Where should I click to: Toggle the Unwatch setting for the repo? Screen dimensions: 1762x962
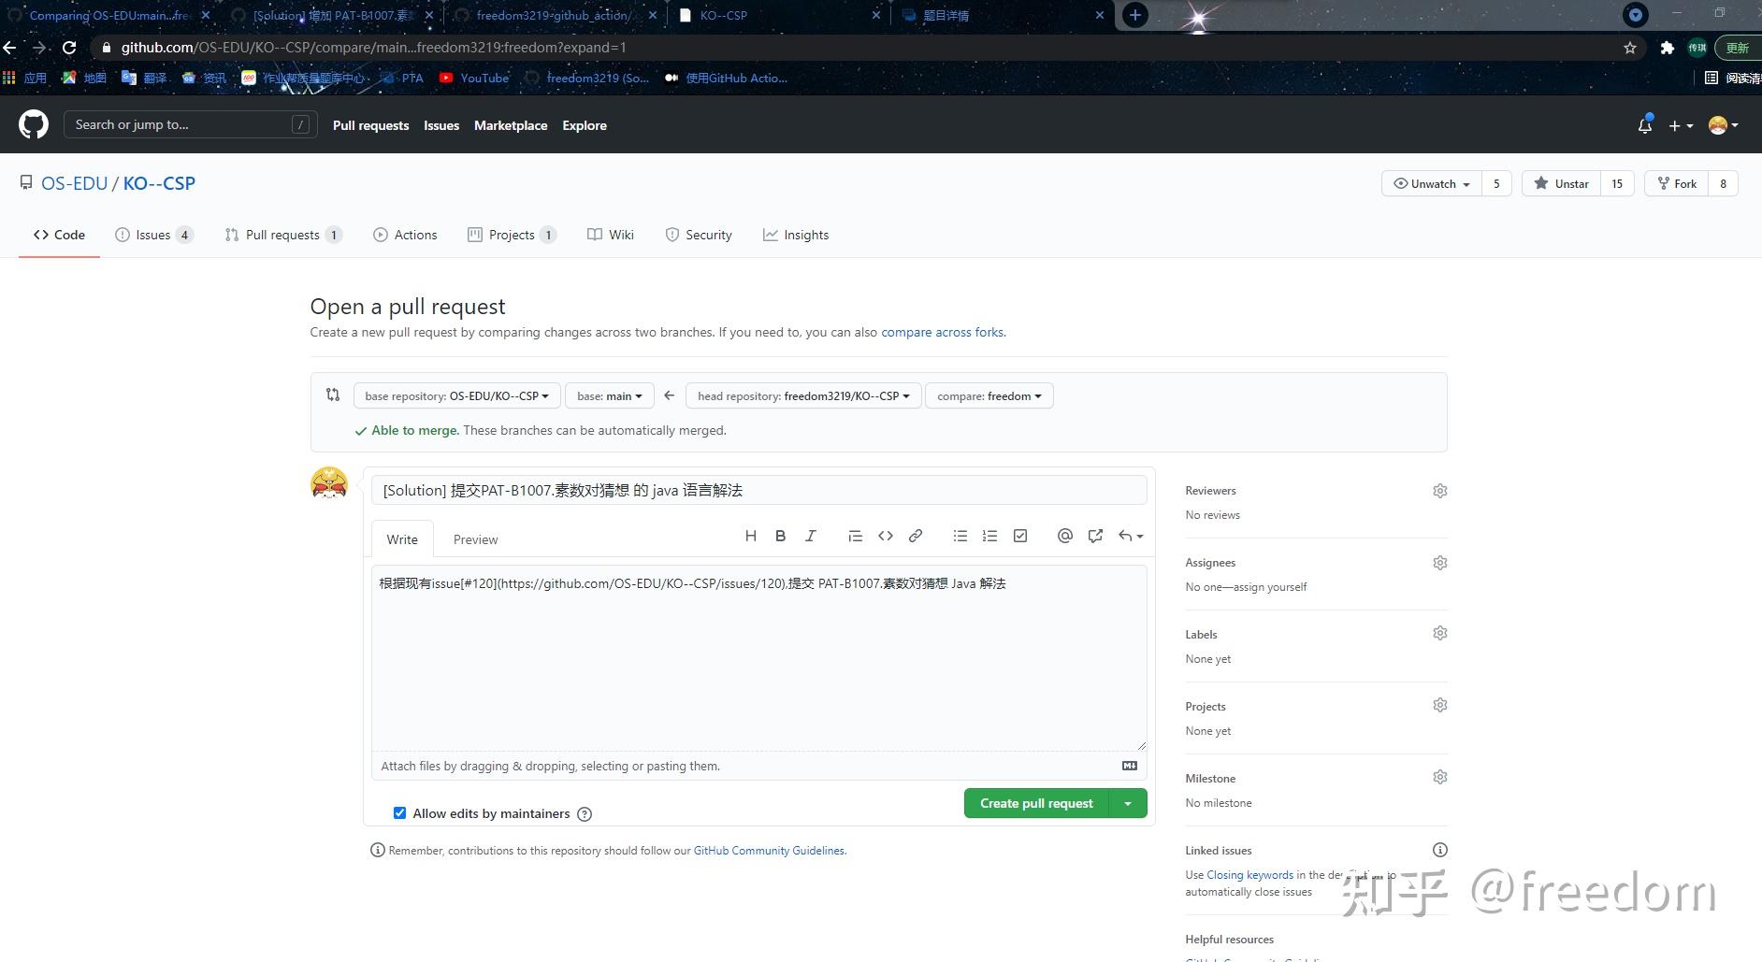[1430, 183]
